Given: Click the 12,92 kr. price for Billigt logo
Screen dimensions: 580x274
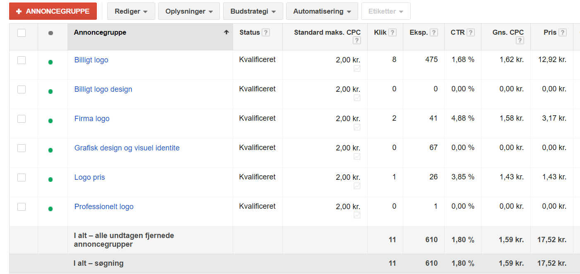Looking at the screenshot, I should (552, 60).
